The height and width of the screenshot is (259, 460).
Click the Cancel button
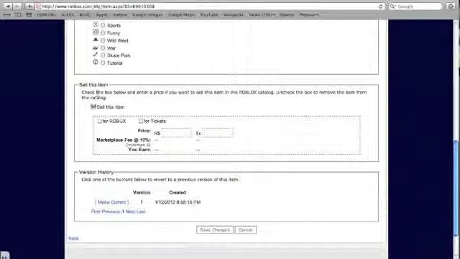245,230
